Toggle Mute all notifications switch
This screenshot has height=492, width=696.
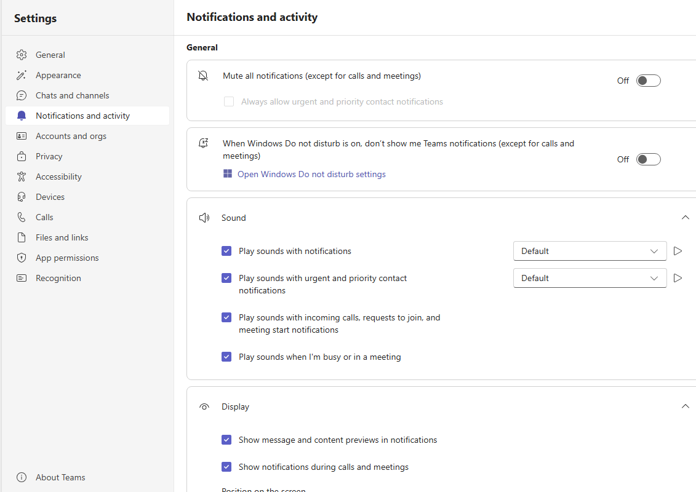click(x=648, y=80)
